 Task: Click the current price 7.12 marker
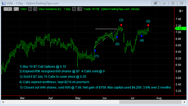pos(180,29)
